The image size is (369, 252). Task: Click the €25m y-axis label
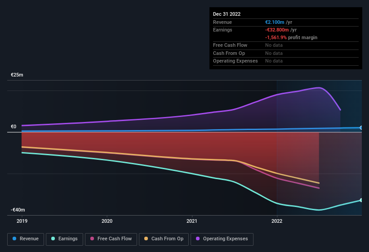coord(17,75)
